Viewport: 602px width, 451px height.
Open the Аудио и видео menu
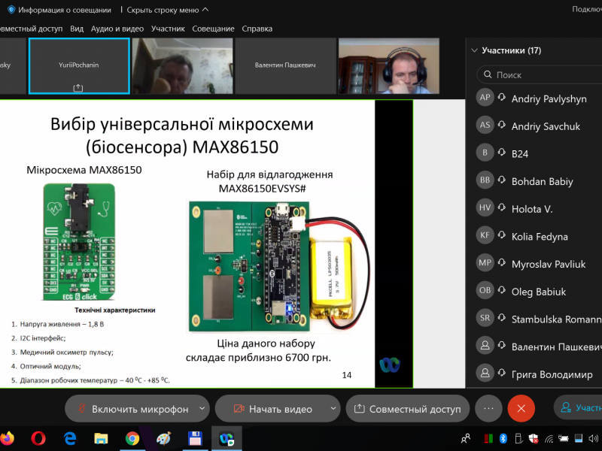pyautogui.click(x=117, y=29)
